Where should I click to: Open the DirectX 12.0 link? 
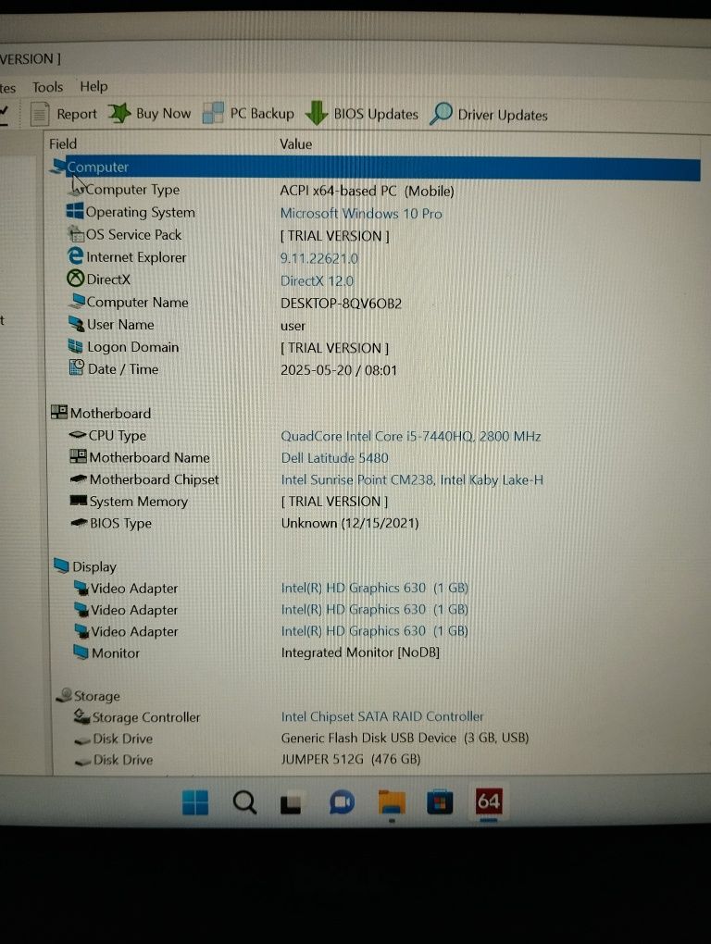(318, 280)
